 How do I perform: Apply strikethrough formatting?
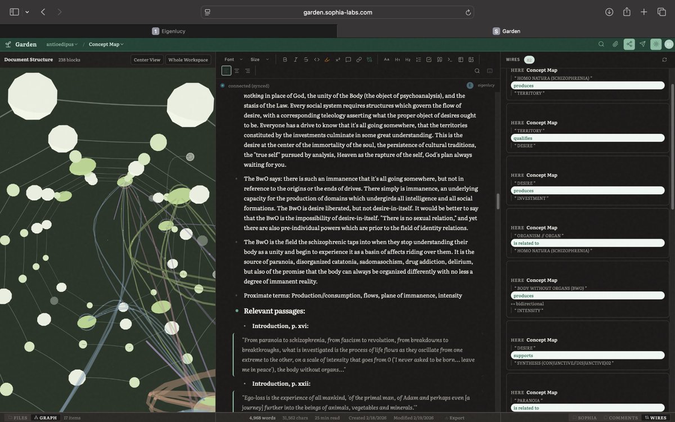305,60
